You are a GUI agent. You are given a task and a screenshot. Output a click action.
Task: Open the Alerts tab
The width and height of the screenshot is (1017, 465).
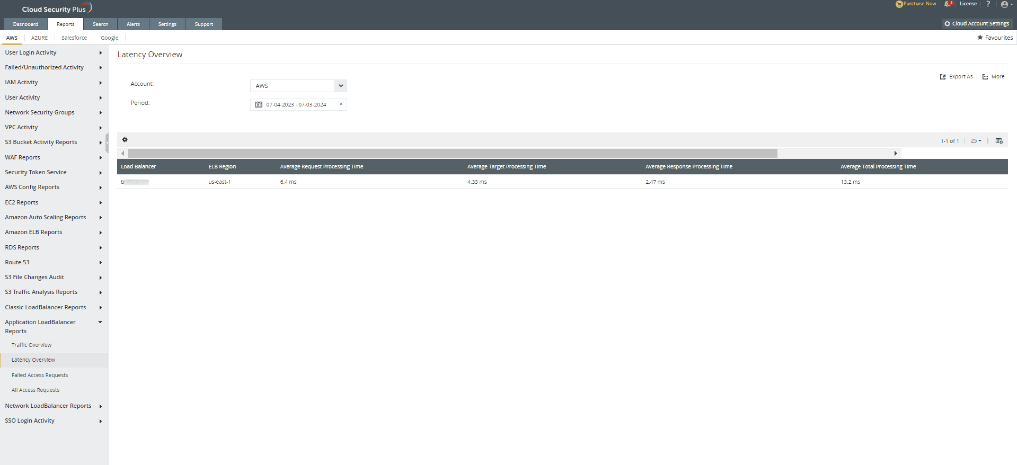(x=134, y=24)
